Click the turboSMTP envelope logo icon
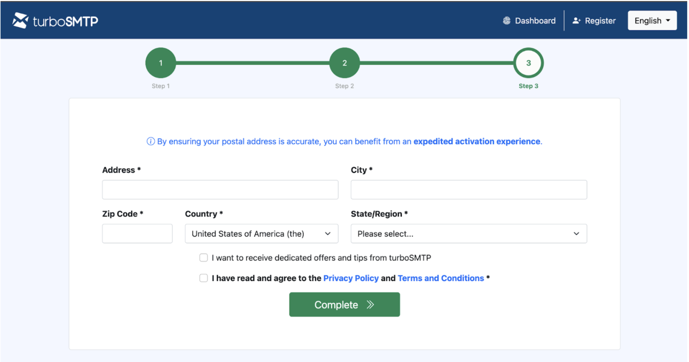 coord(20,20)
